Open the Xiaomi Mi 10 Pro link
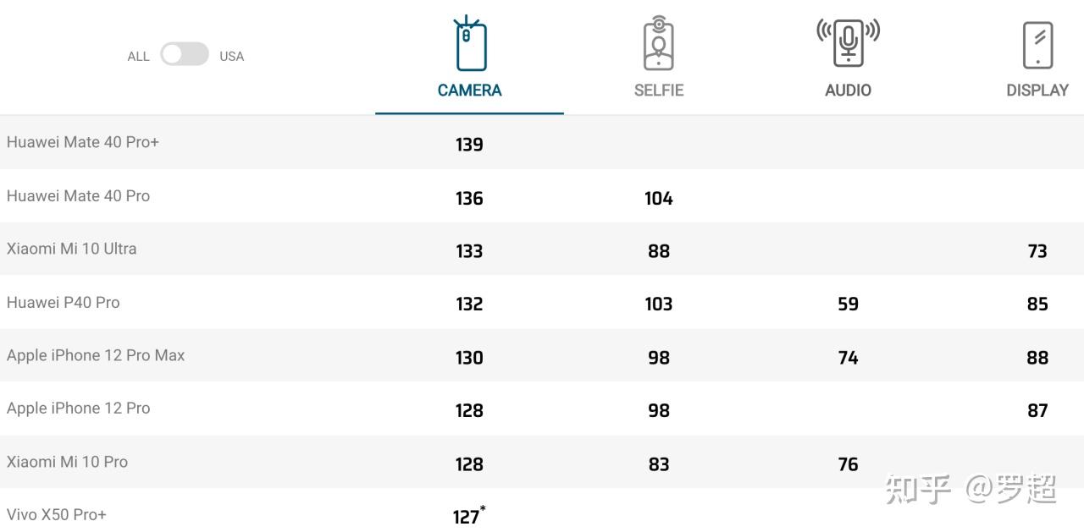 point(68,462)
